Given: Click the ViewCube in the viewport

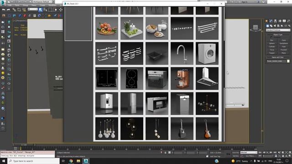Looking at the screenshot, I should coord(255,28).
